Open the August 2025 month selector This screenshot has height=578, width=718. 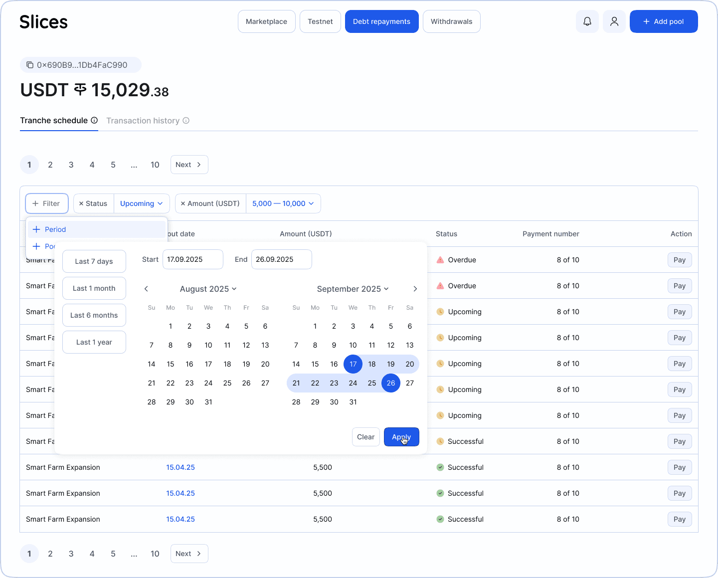pos(208,289)
